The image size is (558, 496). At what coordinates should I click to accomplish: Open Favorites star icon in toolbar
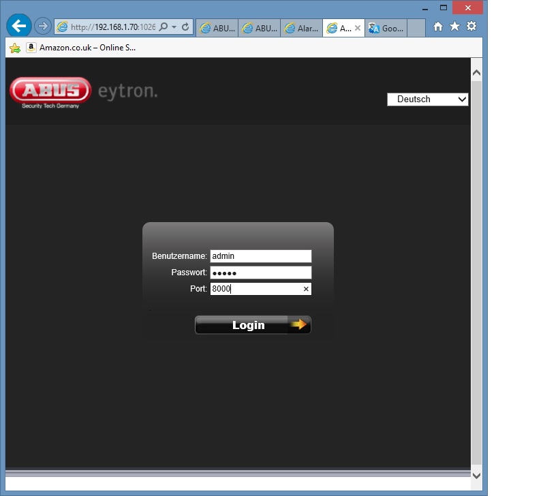454,27
